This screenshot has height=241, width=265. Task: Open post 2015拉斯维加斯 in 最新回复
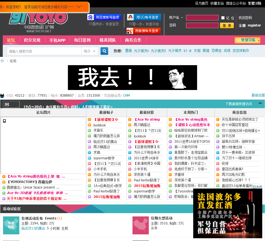click(x=147, y=186)
